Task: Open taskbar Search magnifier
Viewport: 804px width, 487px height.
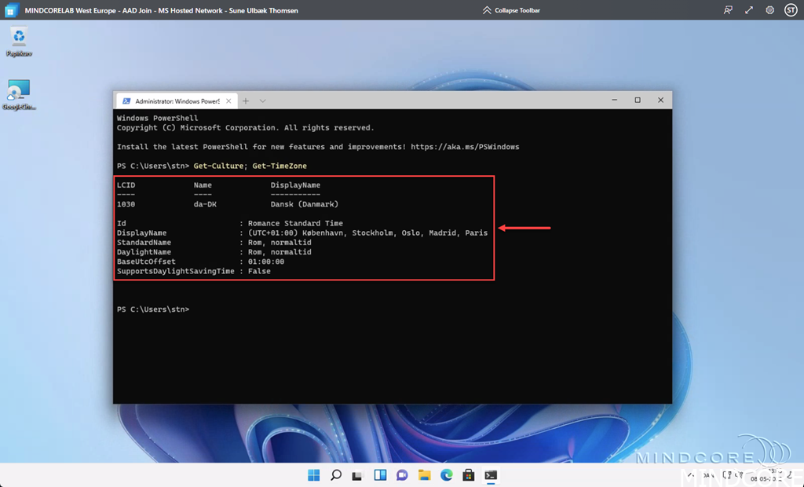Action: (x=336, y=475)
